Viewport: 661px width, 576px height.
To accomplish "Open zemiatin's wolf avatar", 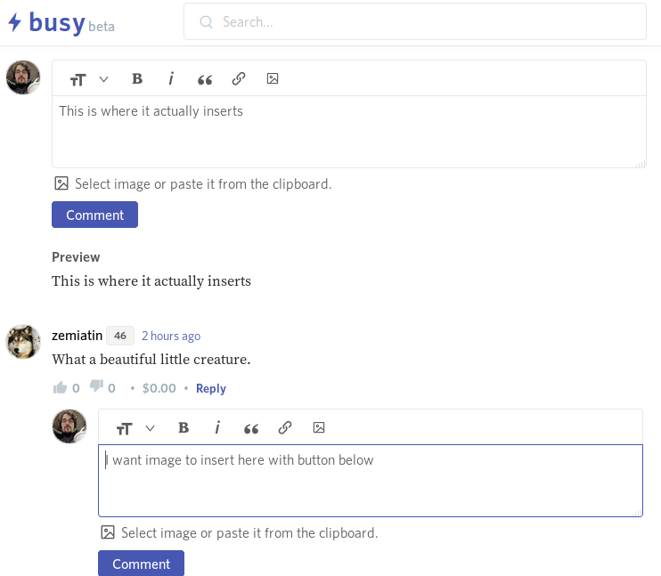I will (23, 342).
